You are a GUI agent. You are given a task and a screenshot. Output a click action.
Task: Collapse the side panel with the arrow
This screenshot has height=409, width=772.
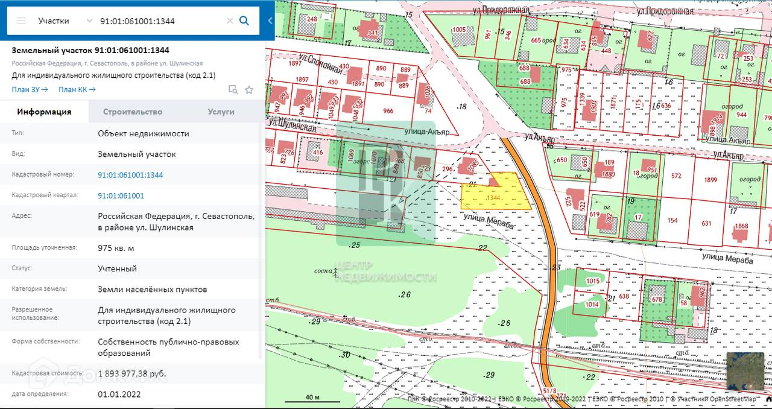click(270, 21)
